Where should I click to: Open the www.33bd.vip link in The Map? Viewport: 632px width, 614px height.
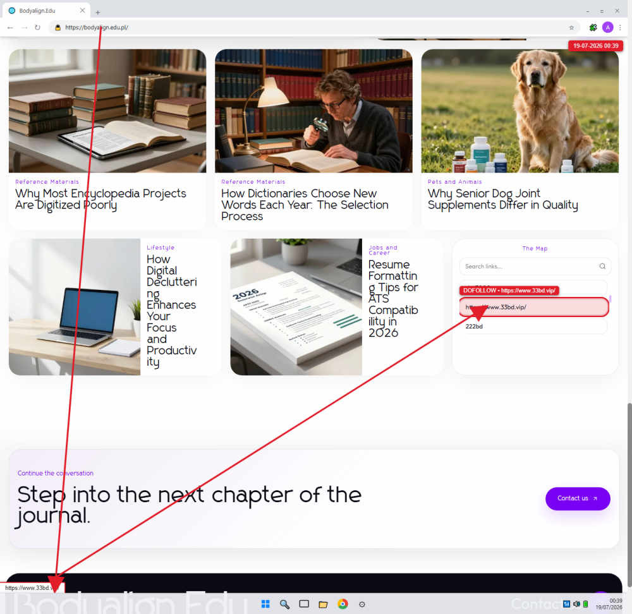533,308
